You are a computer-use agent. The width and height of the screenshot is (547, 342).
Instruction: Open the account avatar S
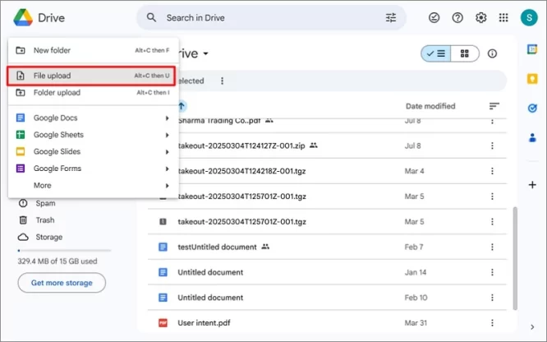click(529, 17)
